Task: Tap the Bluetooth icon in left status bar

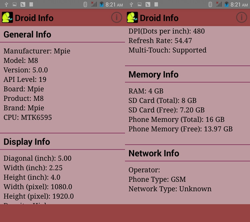Action: 85,4
